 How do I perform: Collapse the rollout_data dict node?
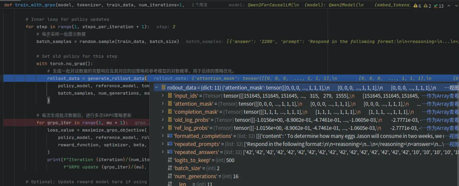[x=156, y=87]
